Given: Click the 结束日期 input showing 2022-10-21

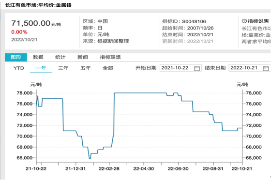Looking at the screenshot, I should coord(250,68).
